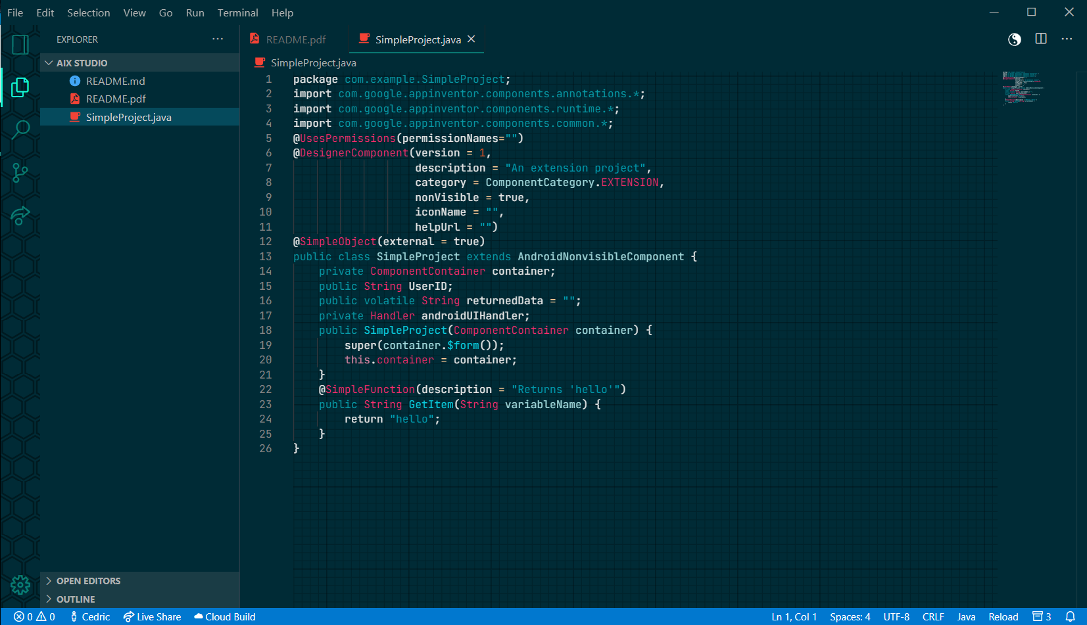Click the yin-yang icon in editor toolbar
Screen dimensions: 1087x625
point(1014,39)
